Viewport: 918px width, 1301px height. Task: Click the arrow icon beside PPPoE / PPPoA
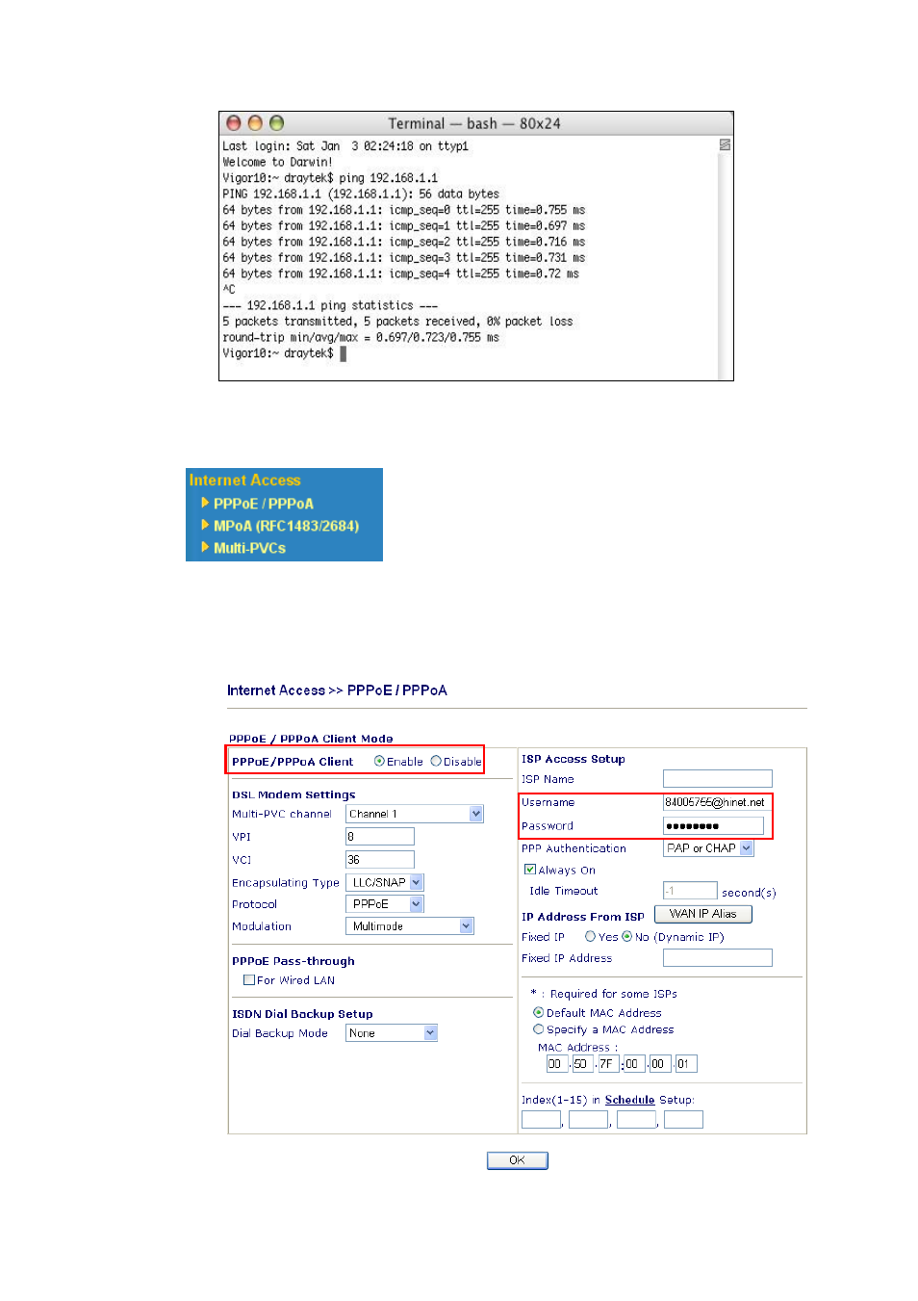(x=205, y=503)
